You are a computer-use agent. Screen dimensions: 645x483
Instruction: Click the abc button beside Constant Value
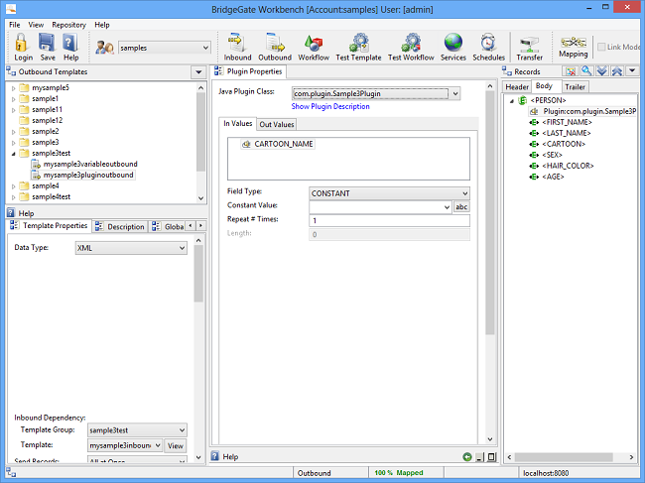pyautogui.click(x=461, y=206)
